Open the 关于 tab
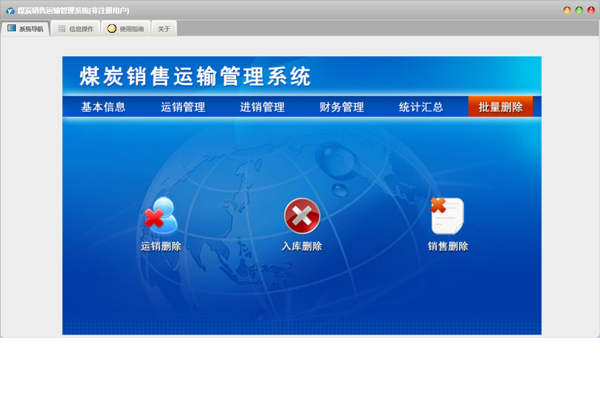The width and height of the screenshot is (600, 393). [x=164, y=29]
